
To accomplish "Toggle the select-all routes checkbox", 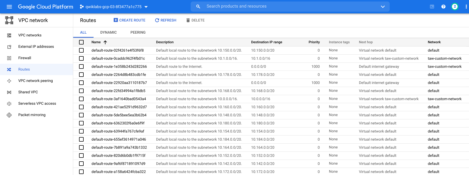I will (x=81, y=42).
